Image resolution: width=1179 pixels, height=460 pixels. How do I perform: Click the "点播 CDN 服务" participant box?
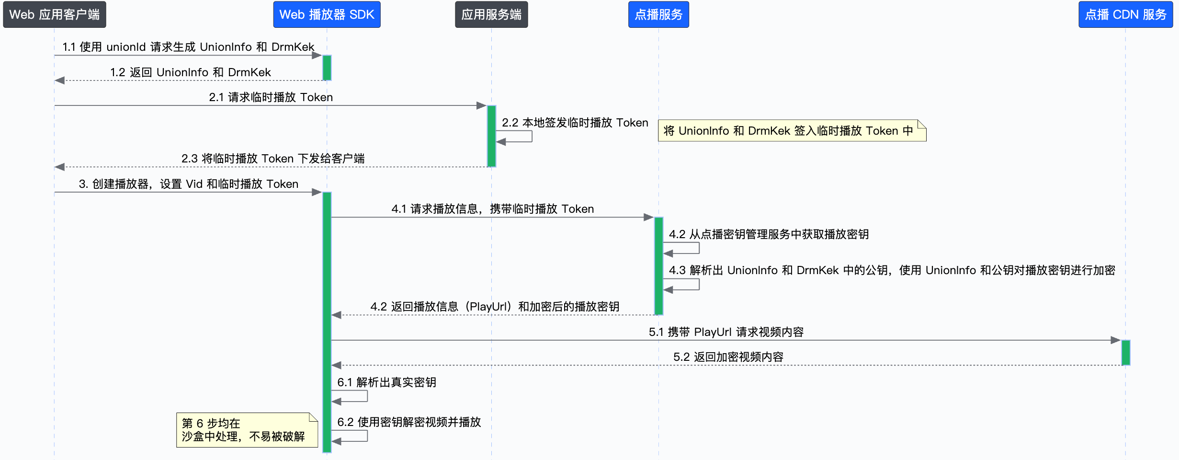pos(1125,14)
